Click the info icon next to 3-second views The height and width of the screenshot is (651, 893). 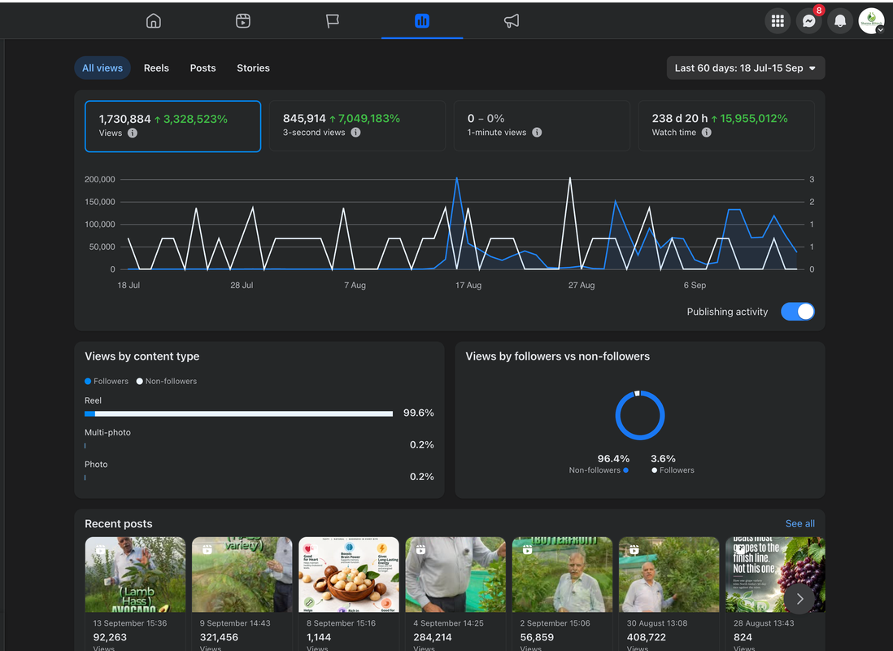click(x=355, y=133)
